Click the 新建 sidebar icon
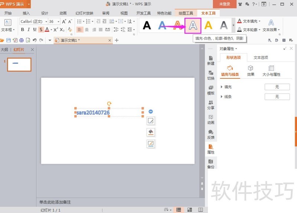297x213 pixels. [x=210, y=60]
